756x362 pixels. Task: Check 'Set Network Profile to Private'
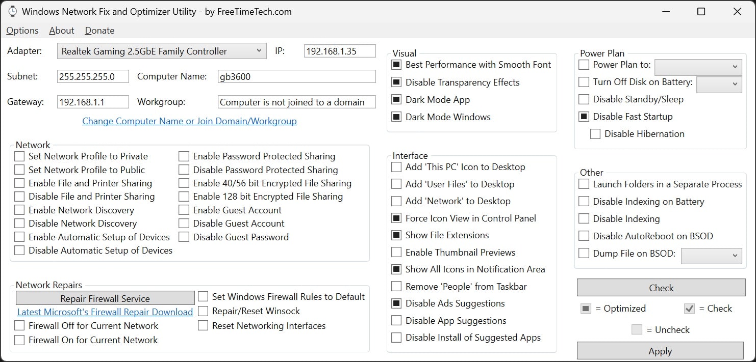tap(19, 156)
